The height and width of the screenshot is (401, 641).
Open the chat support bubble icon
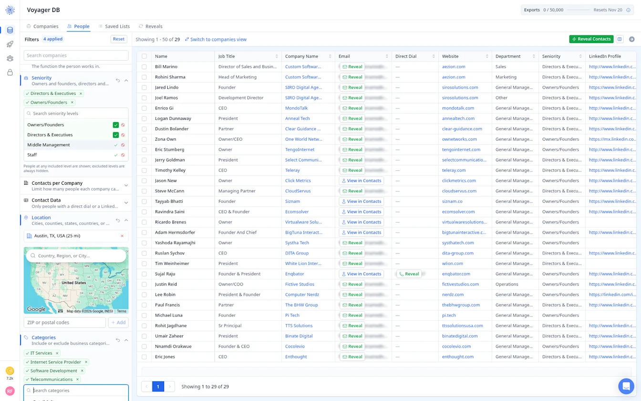(x=626, y=386)
